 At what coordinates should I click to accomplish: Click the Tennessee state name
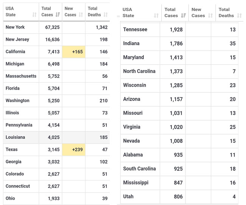tap(135, 30)
